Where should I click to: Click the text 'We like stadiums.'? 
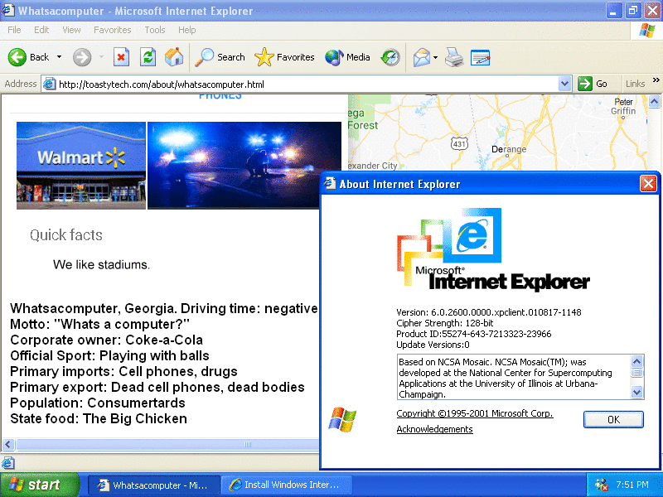pos(101,264)
